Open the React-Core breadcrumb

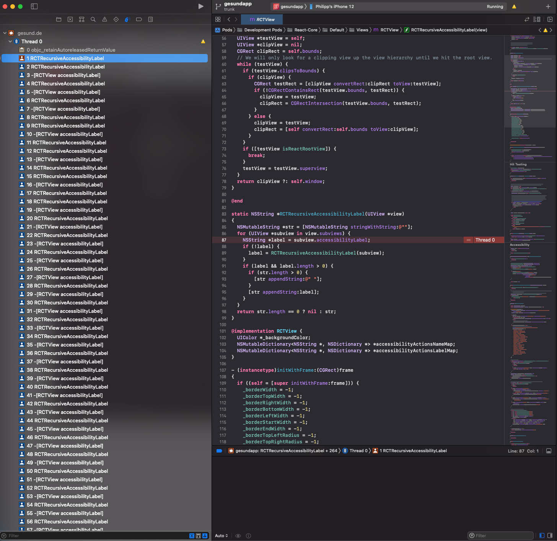point(302,30)
